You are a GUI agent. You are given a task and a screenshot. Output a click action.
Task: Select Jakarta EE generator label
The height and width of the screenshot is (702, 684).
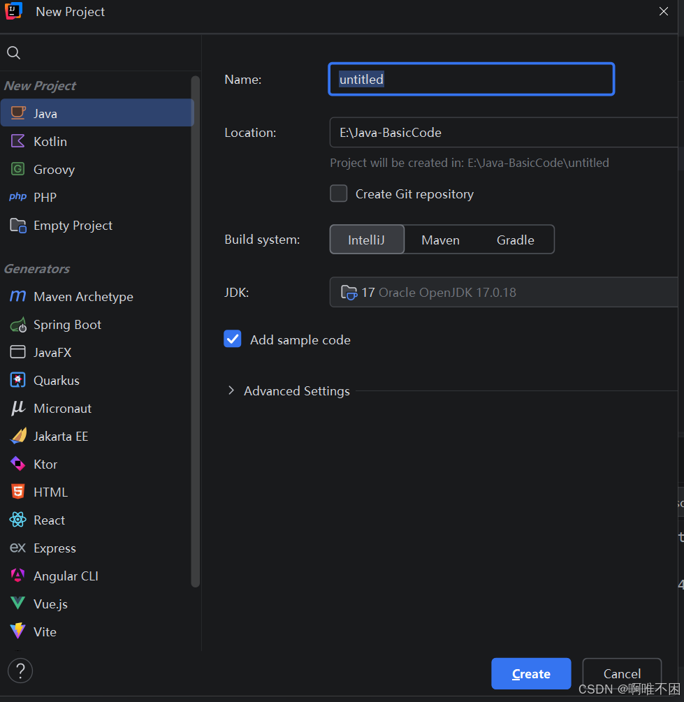coord(61,436)
